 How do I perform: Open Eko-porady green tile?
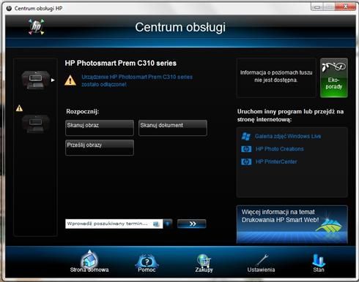coord(334,77)
